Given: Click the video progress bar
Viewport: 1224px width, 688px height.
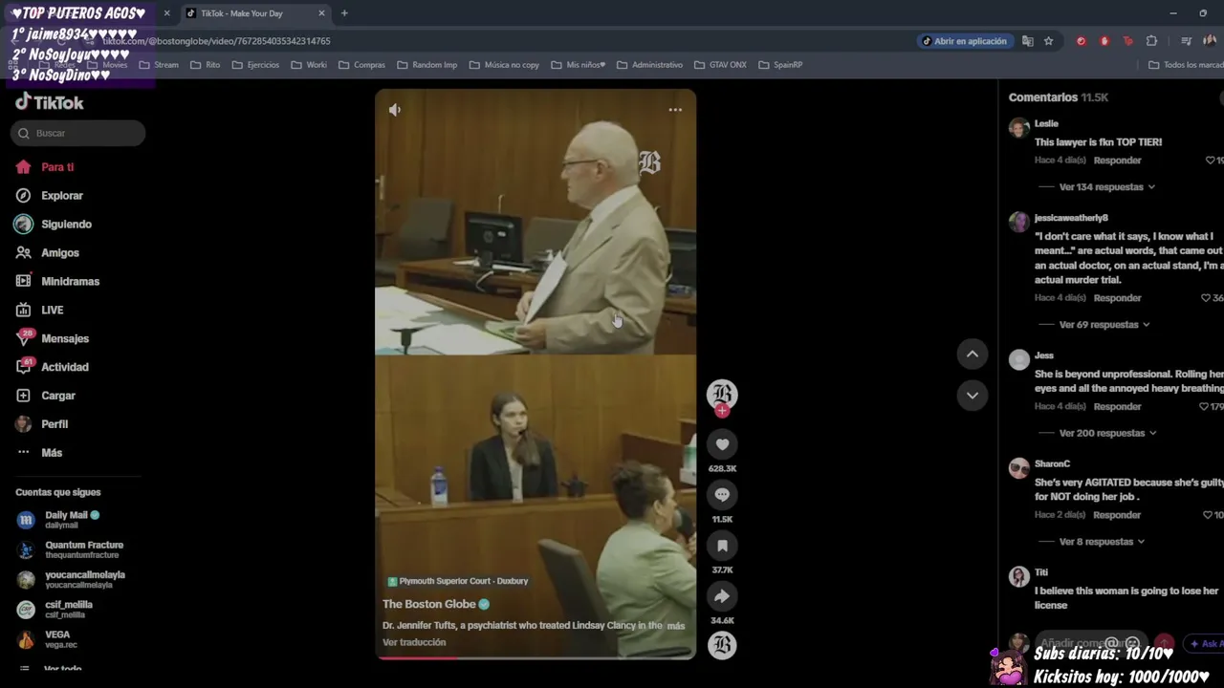Looking at the screenshot, I should 535,657.
